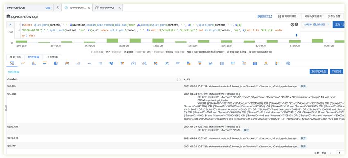This screenshot has width=348, height=158.
Task: Click the 切换 project switch link
Action: point(48,8)
